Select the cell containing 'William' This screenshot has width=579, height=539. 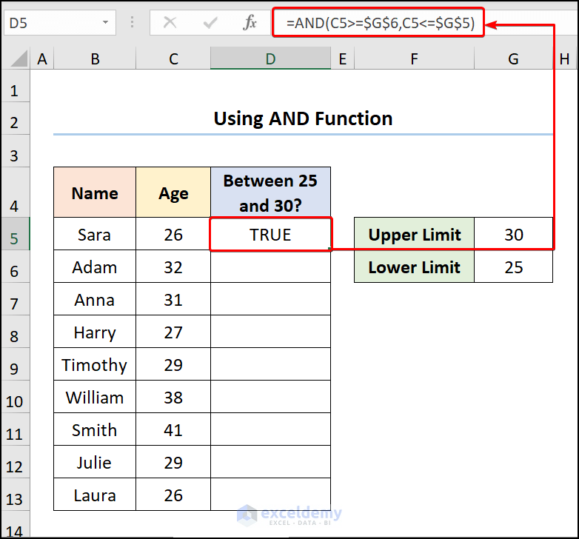tap(95, 397)
